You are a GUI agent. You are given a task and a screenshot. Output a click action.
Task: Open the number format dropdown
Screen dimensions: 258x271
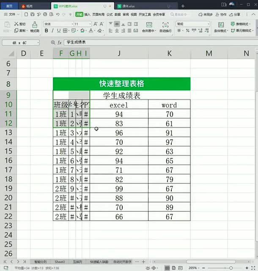tap(208, 24)
